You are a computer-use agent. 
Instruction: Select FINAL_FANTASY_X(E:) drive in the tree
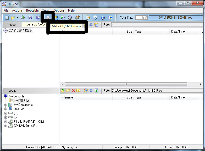29,122
